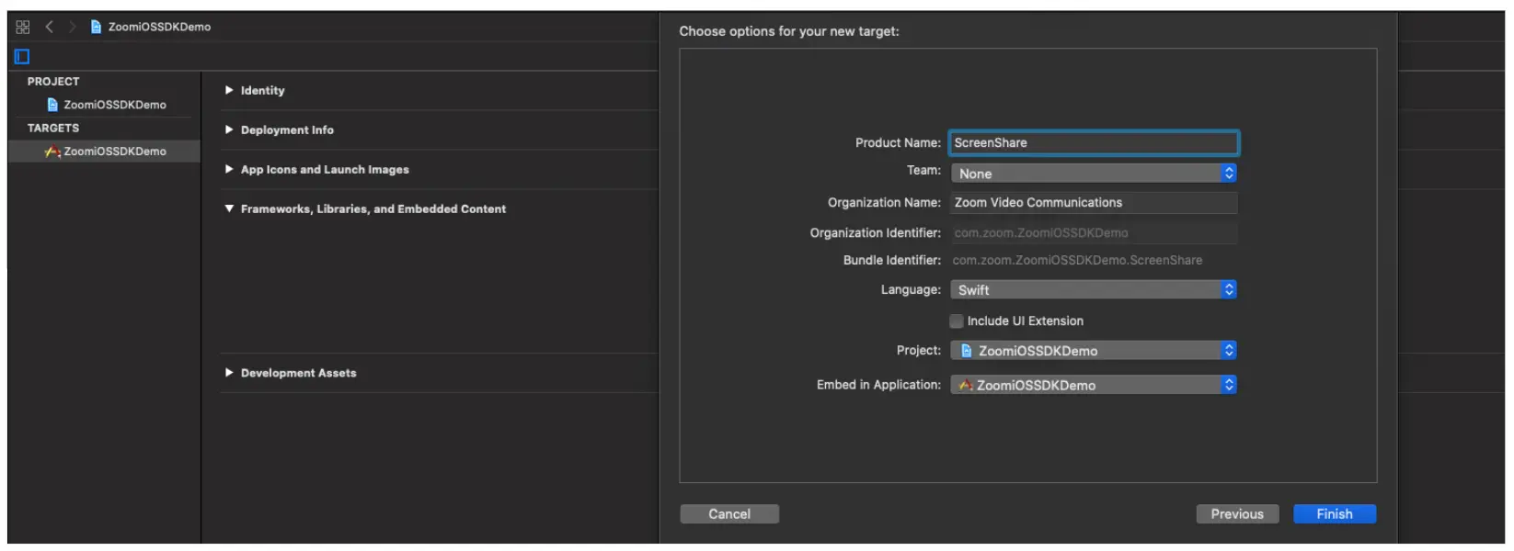Click the related items grid icon
The image size is (1514, 551).
point(23,28)
